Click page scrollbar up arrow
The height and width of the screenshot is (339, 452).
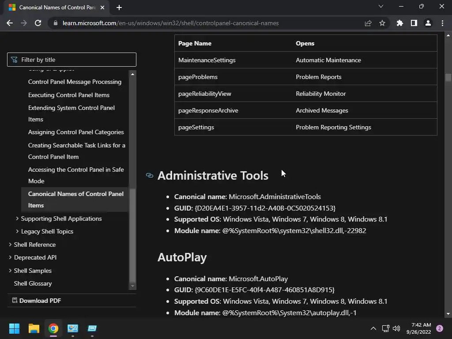click(448, 35)
